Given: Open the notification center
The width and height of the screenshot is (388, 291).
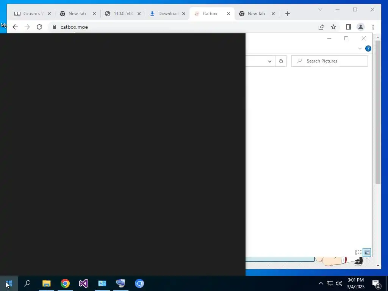Looking at the screenshot, I should tap(376, 283).
